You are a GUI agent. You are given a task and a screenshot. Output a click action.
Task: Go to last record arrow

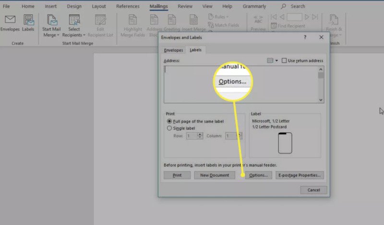pos(315,17)
